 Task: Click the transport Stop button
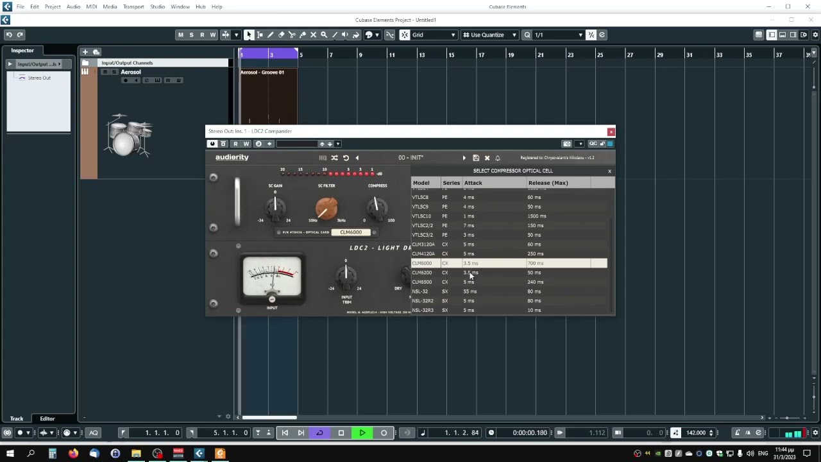(x=341, y=432)
